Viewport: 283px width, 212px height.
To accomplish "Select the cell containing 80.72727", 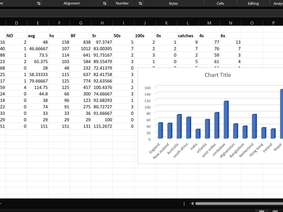I will pyautogui.click(x=102, y=107).
